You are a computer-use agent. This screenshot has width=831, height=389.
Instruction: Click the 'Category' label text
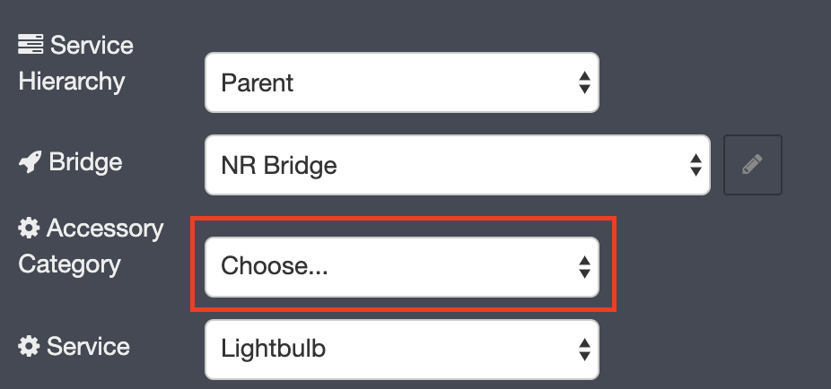coord(69,264)
